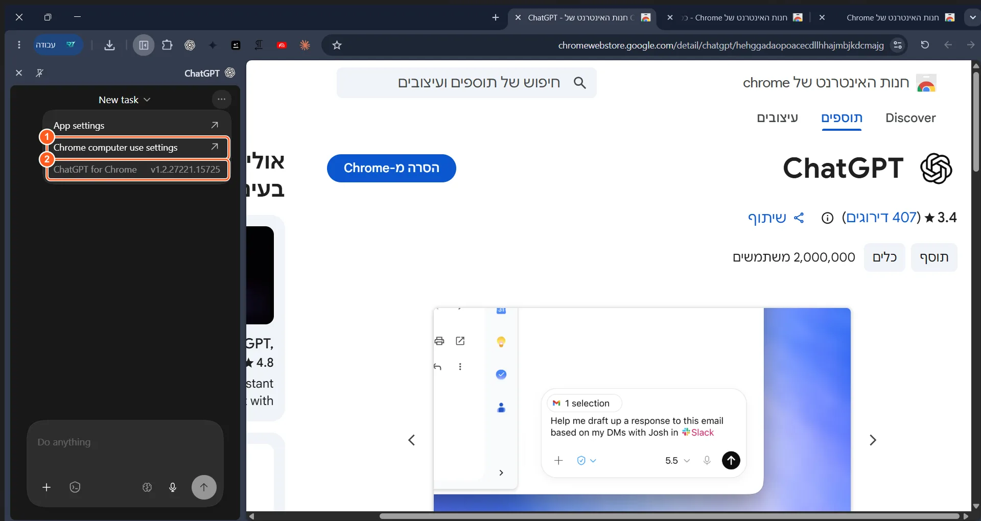The width and height of the screenshot is (981, 521).
Task: Click the 3.4 star rating value
Action: point(947,218)
